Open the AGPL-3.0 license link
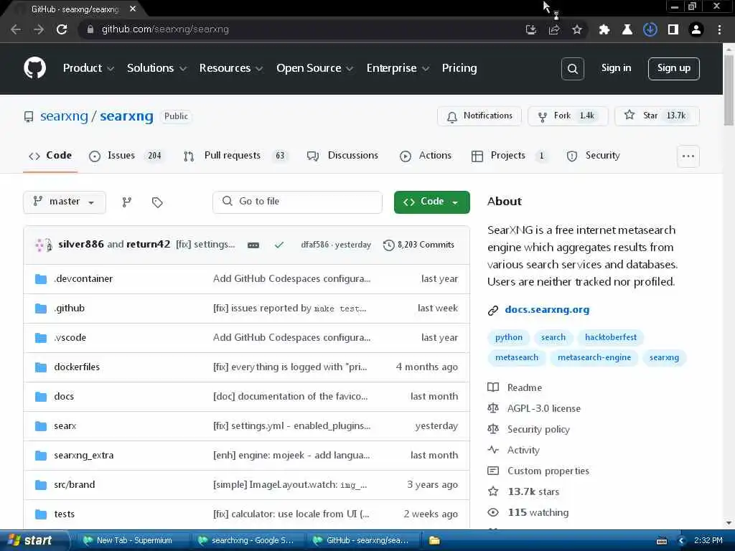The width and height of the screenshot is (735, 551). point(544,408)
